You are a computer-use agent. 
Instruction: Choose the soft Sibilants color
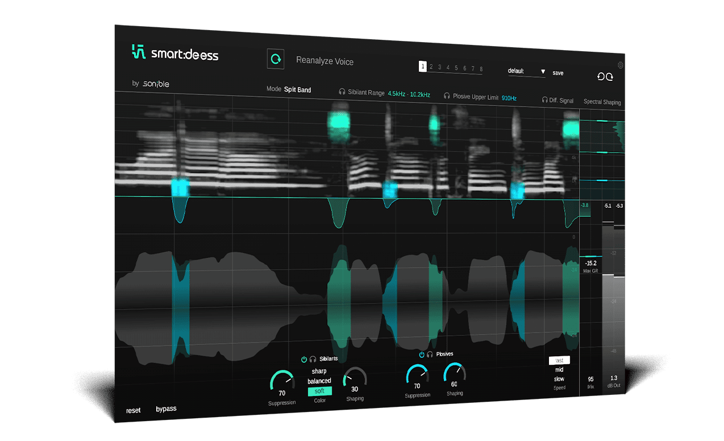(x=320, y=391)
